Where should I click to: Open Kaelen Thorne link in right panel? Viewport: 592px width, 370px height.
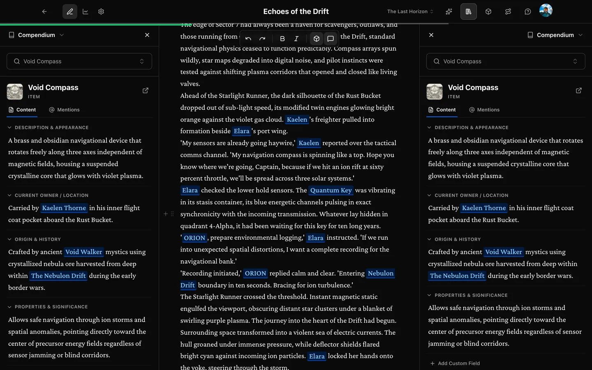click(484, 208)
